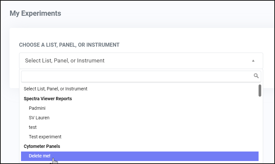Collapse dropdown using the small triangle arrow

pos(253,61)
